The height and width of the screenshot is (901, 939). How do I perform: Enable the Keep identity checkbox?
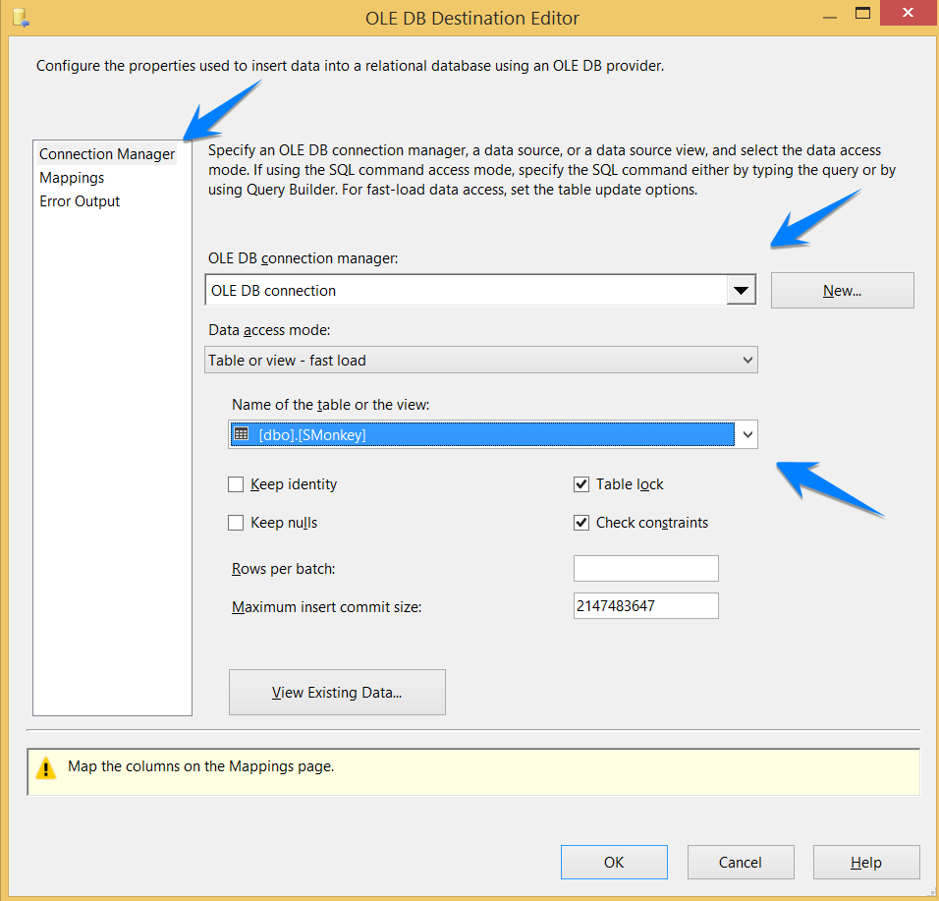pyautogui.click(x=236, y=484)
